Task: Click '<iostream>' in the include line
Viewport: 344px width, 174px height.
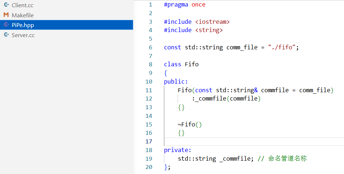Action: pyautogui.click(x=213, y=22)
